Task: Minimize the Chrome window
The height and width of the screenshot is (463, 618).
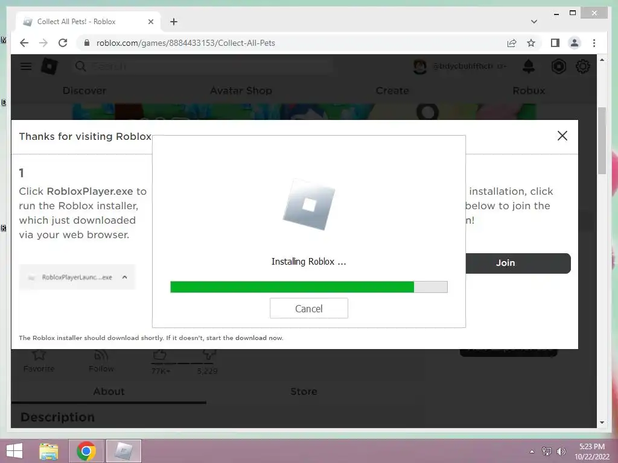Action: pyautogui.click(x=556, y=13)
